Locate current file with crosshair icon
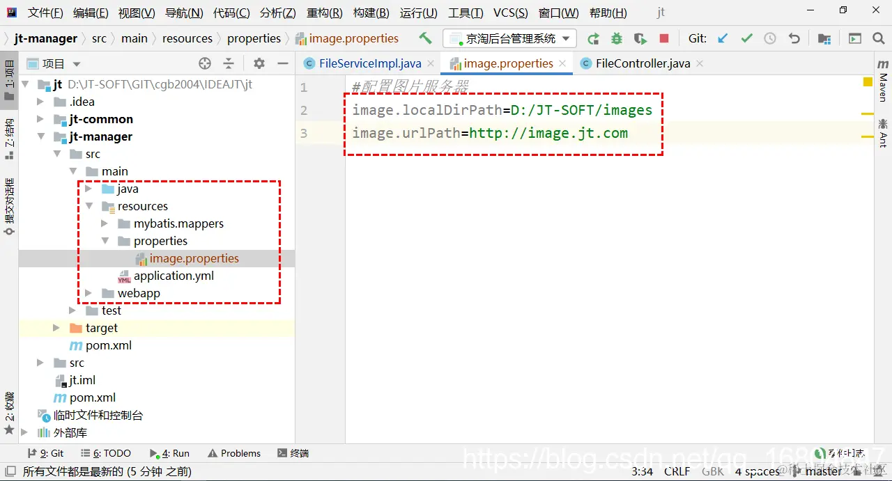The height and width of the screenshot is (481, 892). click(205, 63)
